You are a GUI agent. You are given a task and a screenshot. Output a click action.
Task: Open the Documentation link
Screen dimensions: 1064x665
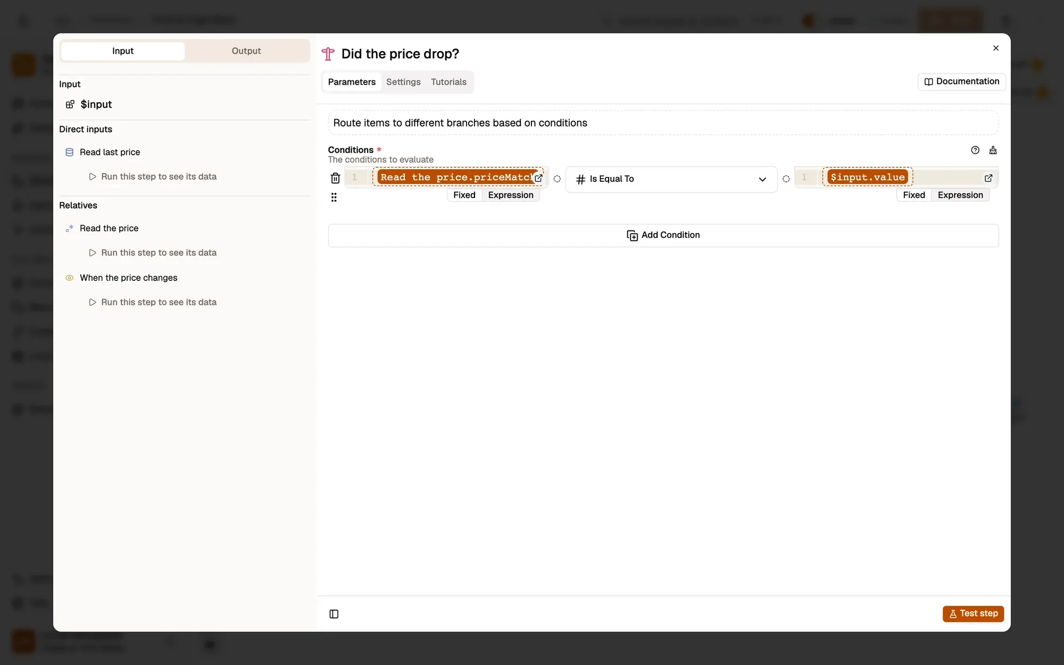[x=962, y=81]
